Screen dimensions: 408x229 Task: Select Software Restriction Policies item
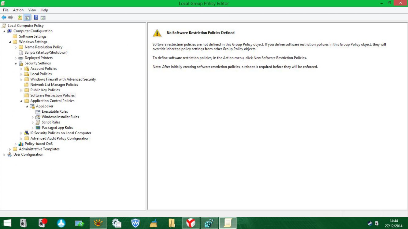tap(53, 95)
